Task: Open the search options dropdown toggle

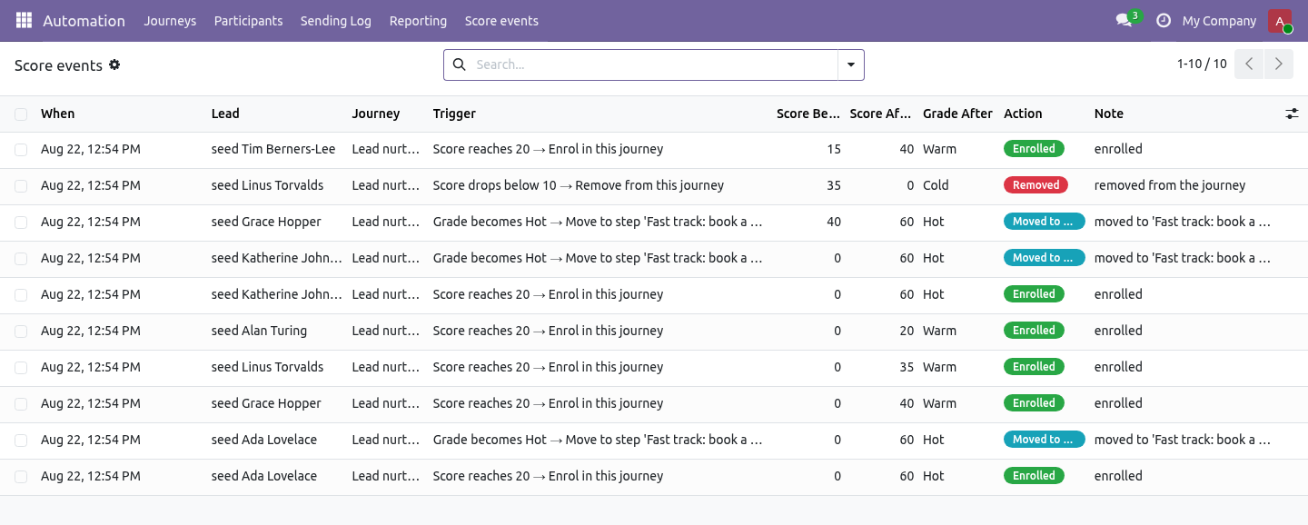Action: (x=850, y=64)
